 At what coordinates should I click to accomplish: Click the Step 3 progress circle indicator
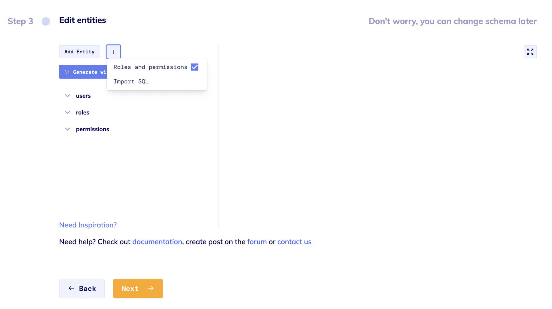pos(46,21)
